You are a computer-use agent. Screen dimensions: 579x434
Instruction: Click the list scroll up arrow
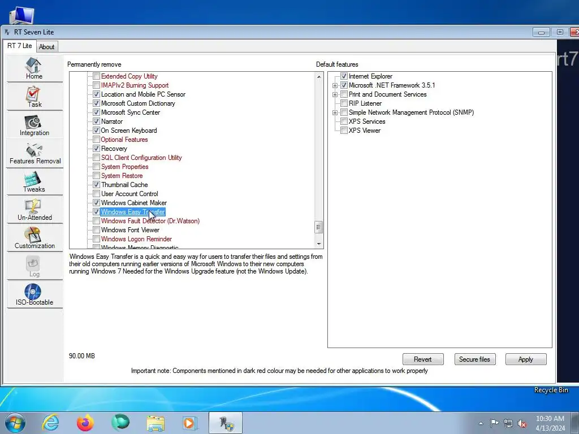pos(319,77)
